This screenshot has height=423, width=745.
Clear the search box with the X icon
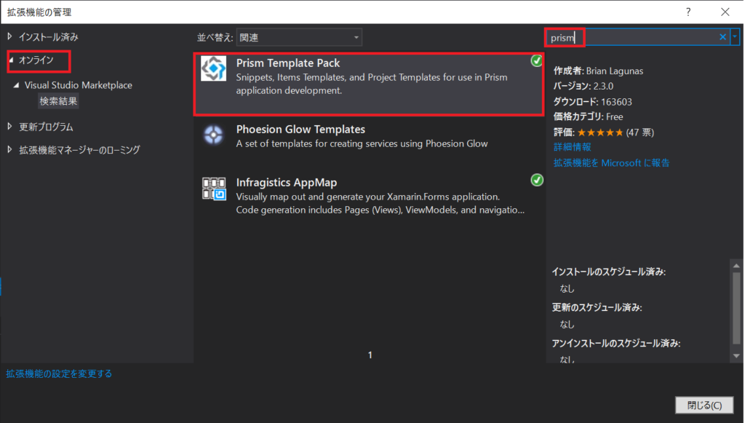coord(722,37)
